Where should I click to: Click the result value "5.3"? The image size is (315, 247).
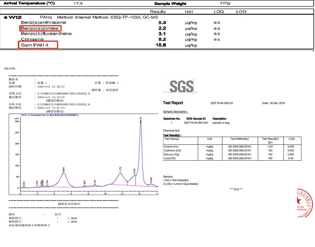click(162, 22)
